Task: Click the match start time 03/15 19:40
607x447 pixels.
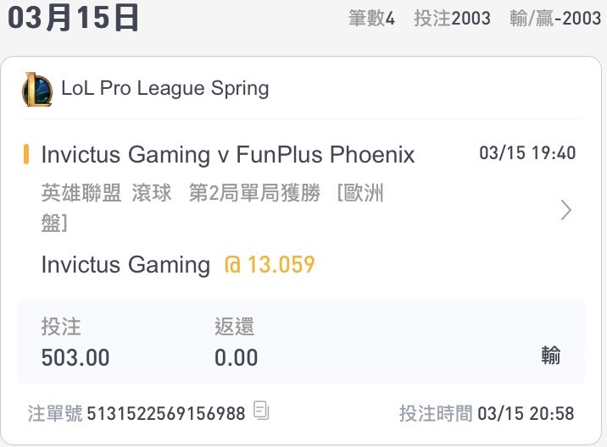Action: point(527,153)
